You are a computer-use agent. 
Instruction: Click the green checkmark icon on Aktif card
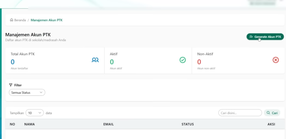[x=183, y=60]
